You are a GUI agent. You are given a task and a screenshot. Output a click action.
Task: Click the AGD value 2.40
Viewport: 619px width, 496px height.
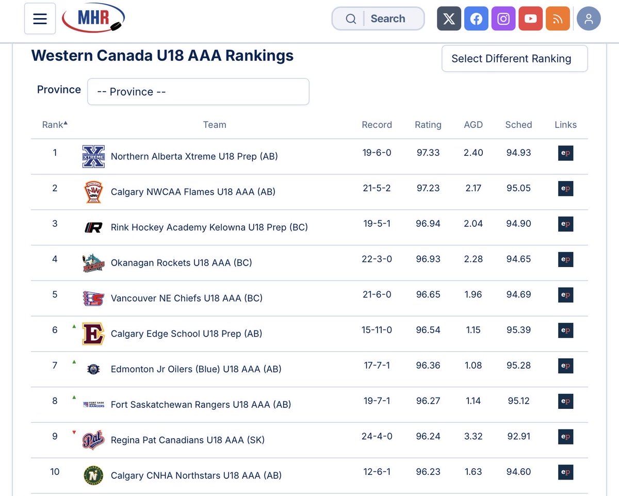pyautogui.click(x=473, y=153)
